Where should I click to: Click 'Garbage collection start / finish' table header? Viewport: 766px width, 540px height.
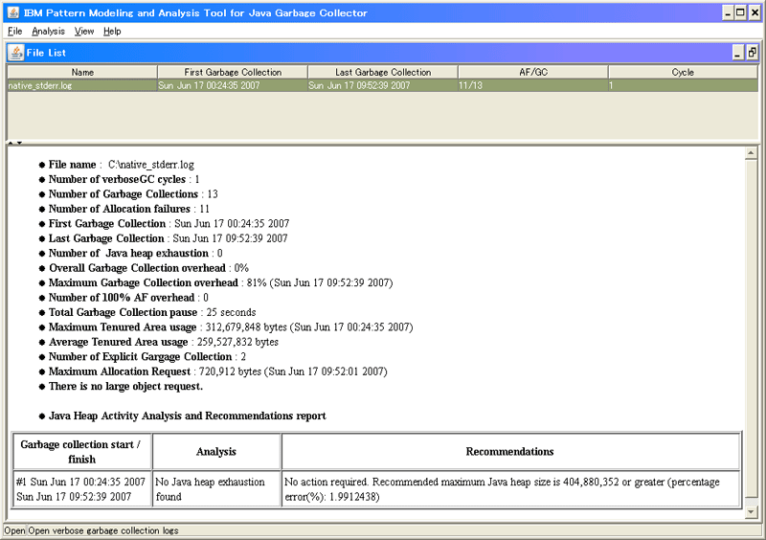tap(82, 452)
